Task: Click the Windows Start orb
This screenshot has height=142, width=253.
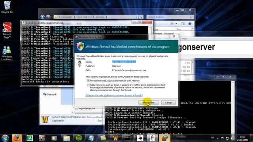Action: [5, 138]
